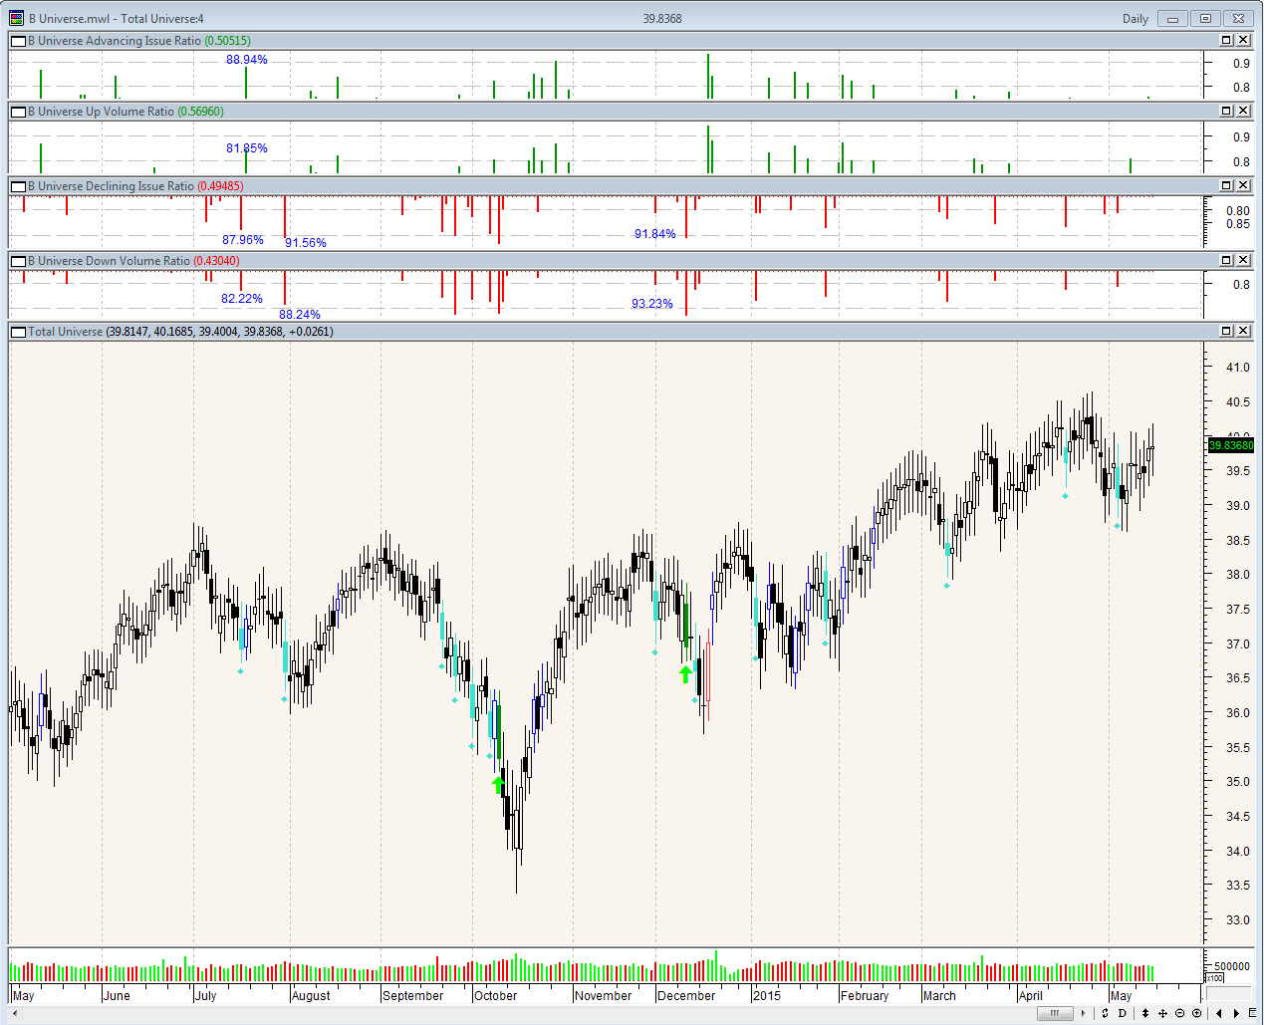Screen dimensions: 1264x1025
Task: Maximize the Up Volume Ratio pane
Action: tap(1227, 111)
